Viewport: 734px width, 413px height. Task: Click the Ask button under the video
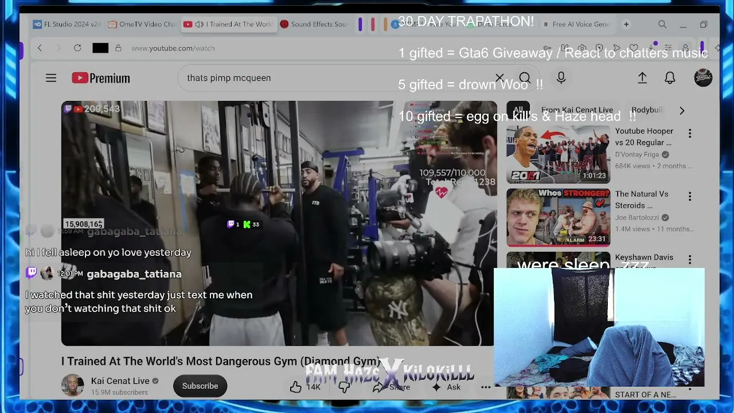[x=446, y=387]
